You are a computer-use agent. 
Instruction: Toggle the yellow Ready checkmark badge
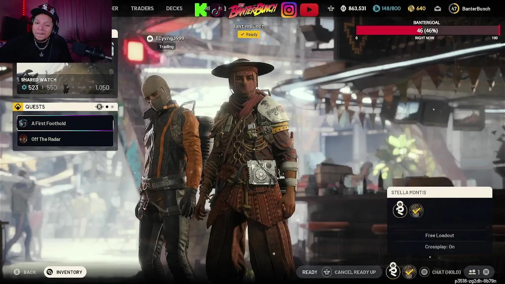pyautogui.click(x=249, y=34)
